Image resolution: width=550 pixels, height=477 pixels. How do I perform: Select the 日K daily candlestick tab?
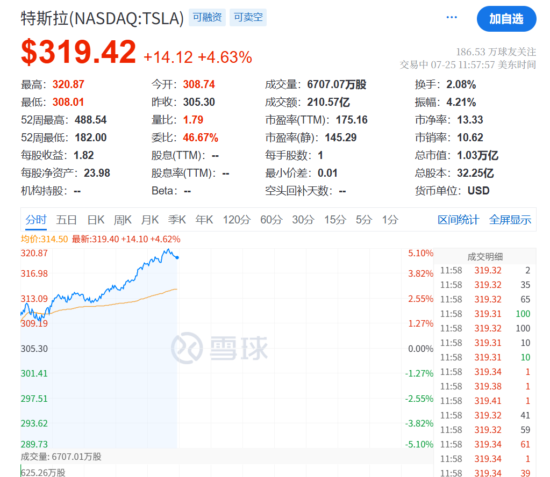point(96,220)
